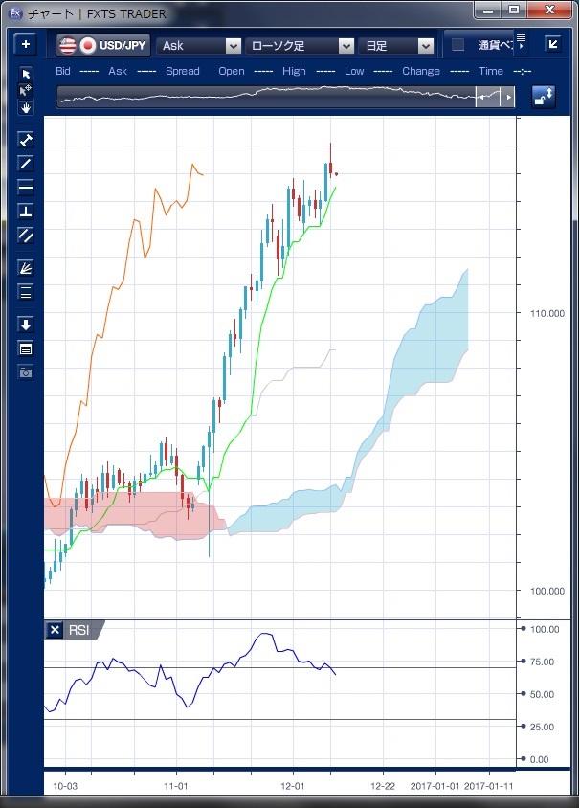
Task: Activate the hand pan tool
Action: [26, 107]
